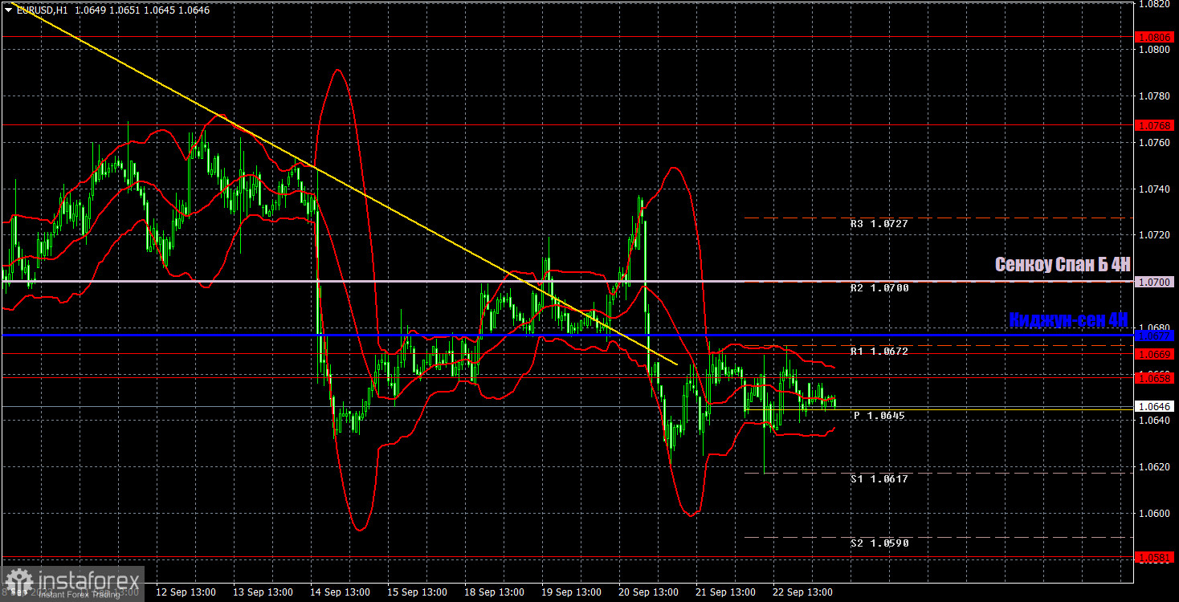Click the EURUSD,H1 chart title text

coord(43,10)
